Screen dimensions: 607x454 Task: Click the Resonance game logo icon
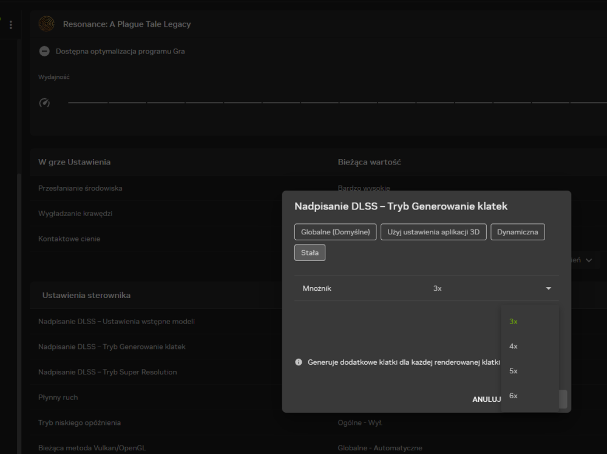point(47,24)
